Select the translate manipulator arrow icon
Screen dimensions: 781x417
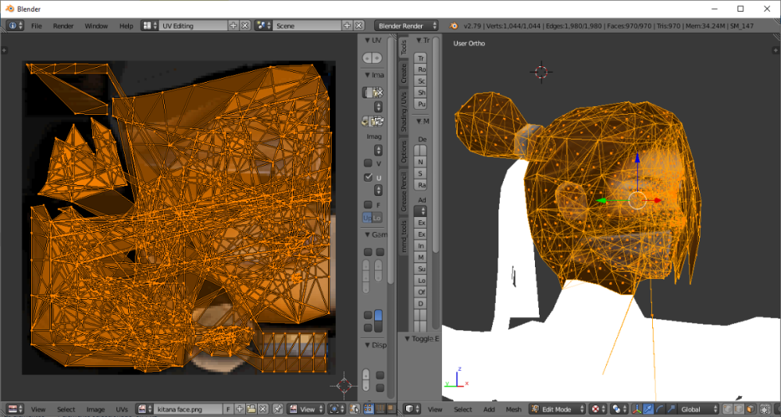pyautogui.click(x=648, y=409)
